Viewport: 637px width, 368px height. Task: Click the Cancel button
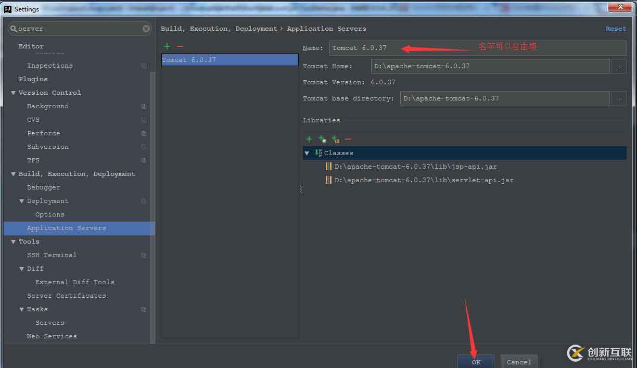pos(519,362)
